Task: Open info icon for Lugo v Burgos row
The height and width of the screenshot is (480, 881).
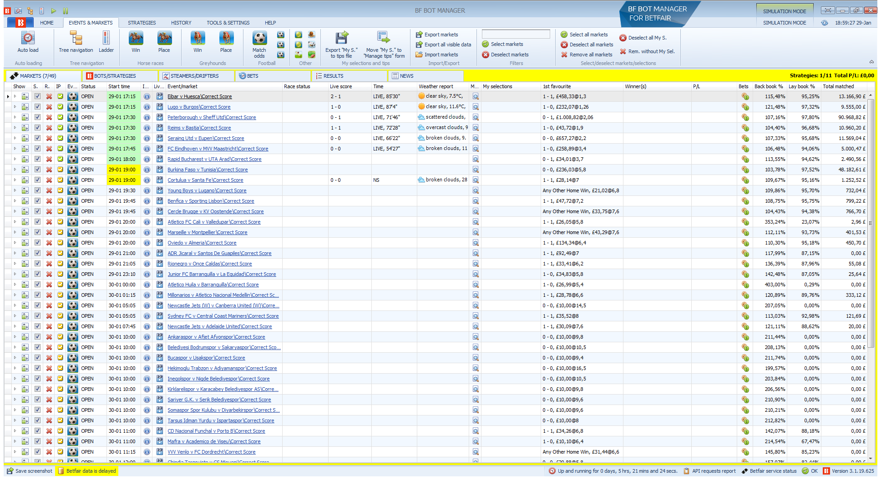Action: pos(147,107)
